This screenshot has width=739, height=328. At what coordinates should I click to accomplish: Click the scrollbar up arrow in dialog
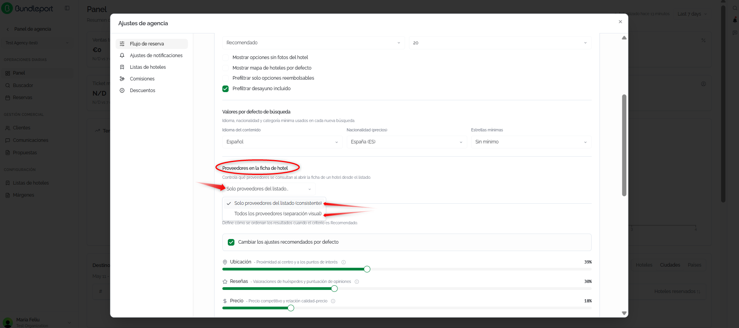pyautogui.click(x=624, y=38)
